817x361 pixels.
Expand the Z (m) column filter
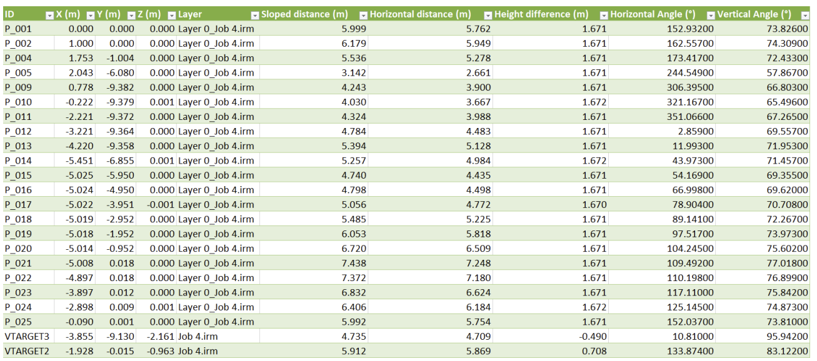[x=171, y=14]
